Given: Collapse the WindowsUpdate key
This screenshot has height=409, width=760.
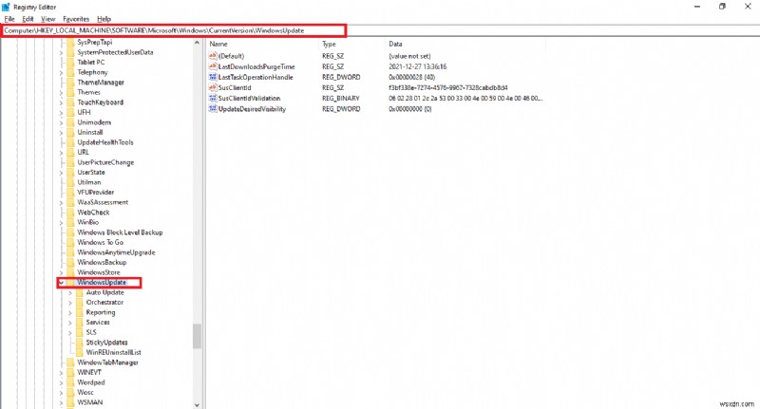Looking at the screenshot, I should pos(62,282).
